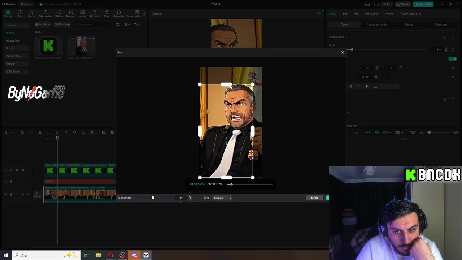
Task: Click the reset icon beside Dönüştürme
Action: point(445,37)
